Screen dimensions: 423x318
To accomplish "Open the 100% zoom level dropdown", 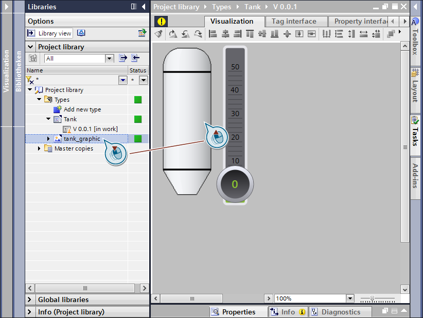I will coord(350,298).
